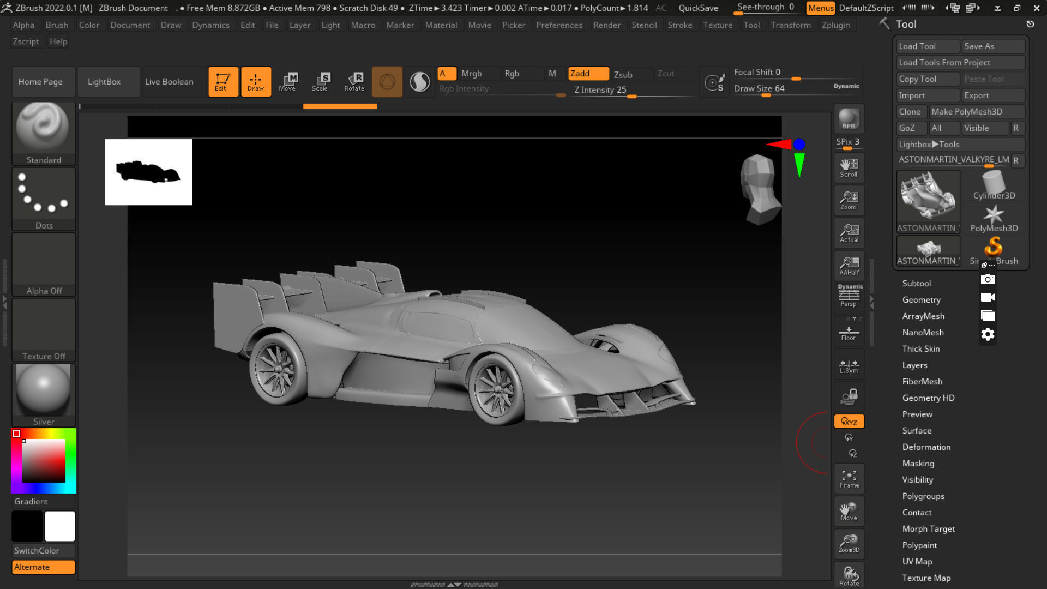Open the Zscript menu

coord(26,41)
